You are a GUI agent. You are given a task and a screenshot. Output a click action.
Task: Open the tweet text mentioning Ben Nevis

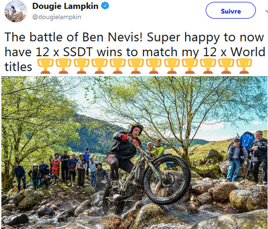click(135, 52)
